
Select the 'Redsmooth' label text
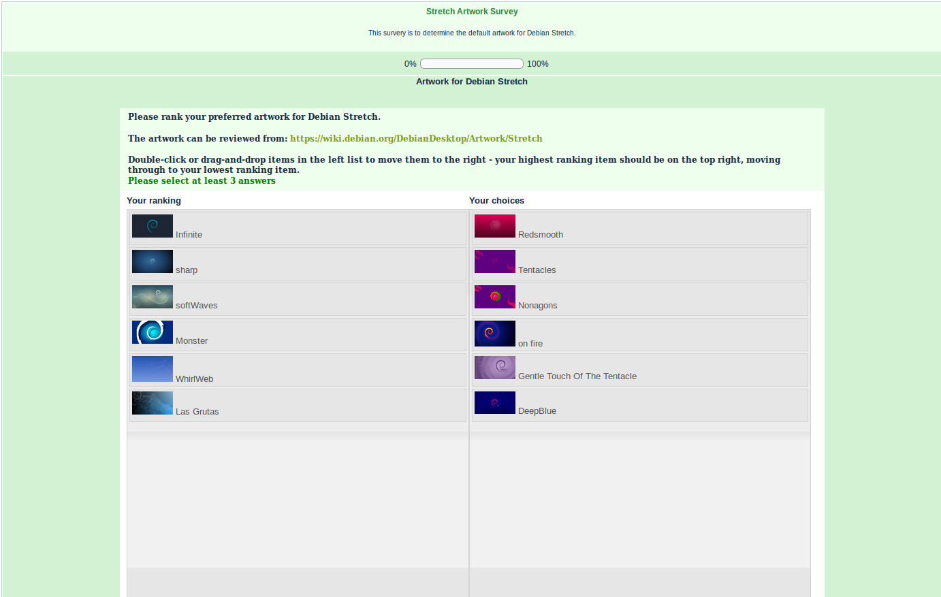coord(541,235)
